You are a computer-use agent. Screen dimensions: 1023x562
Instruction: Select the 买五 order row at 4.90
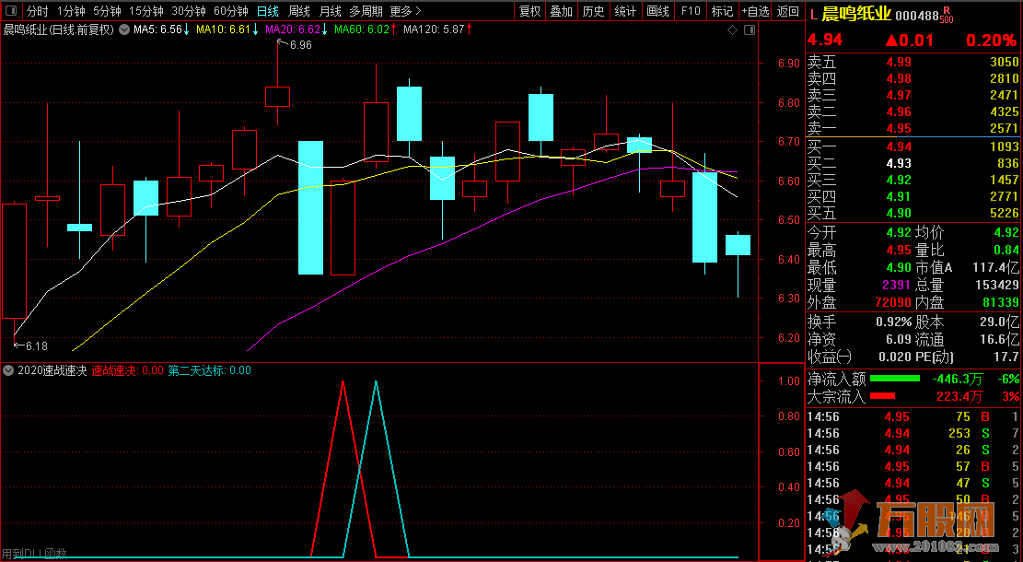point(913,213)
